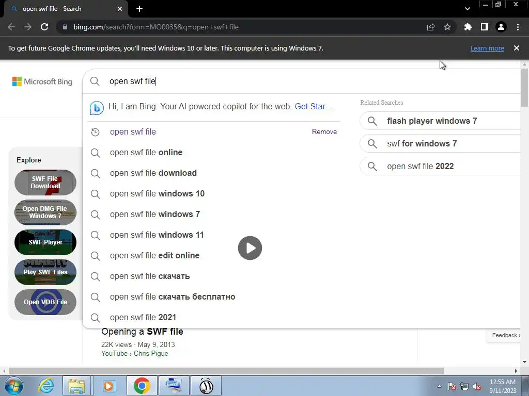Select suggestion 'open swf file скачать бесплатно'
The width and height of the screenshot is (529, 396).
[213, 296]
